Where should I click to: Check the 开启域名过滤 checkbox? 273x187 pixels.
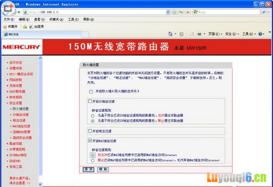pyautogui.click(x=90, y=131)
